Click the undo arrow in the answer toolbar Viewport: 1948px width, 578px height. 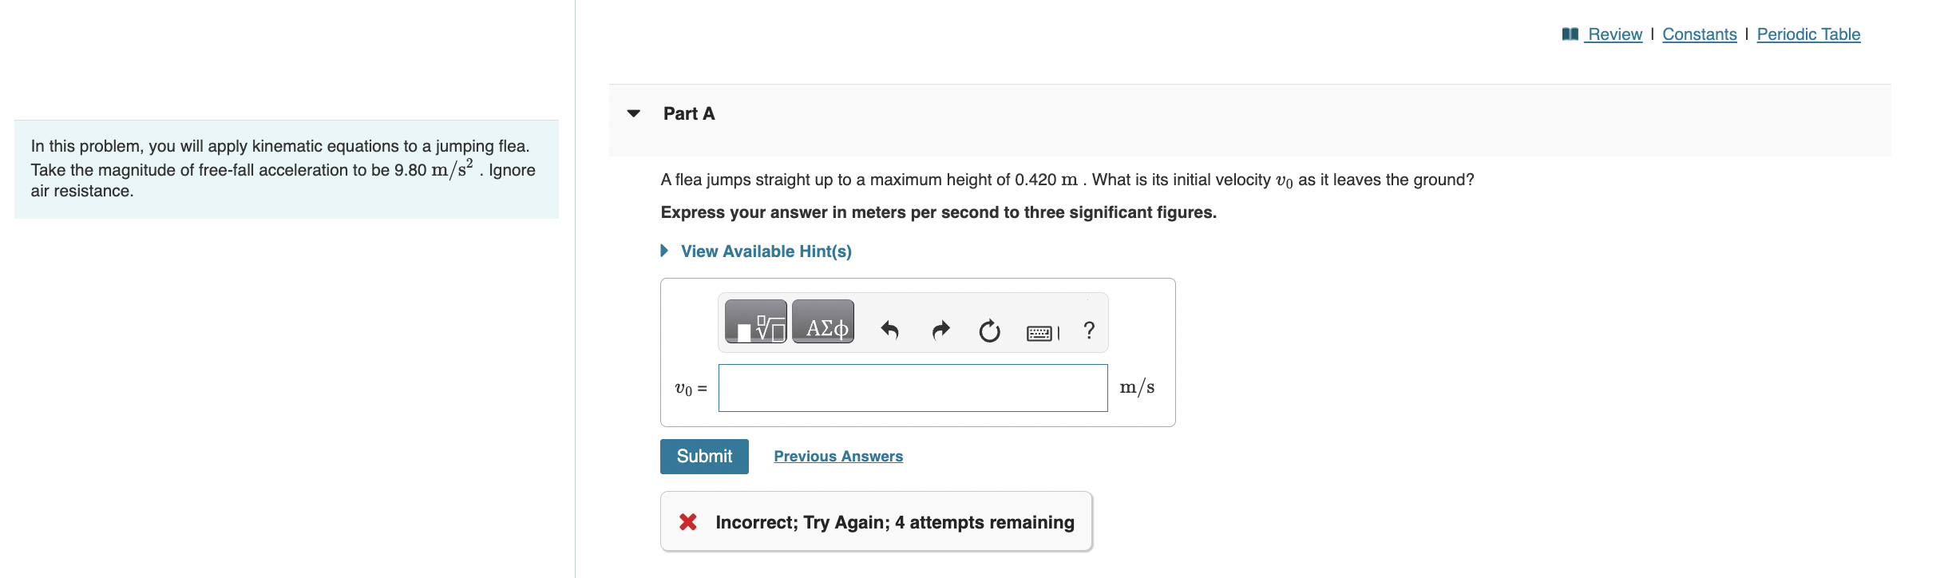coord(890,330)
